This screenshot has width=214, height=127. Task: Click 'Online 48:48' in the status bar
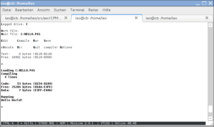coord(126,123)
